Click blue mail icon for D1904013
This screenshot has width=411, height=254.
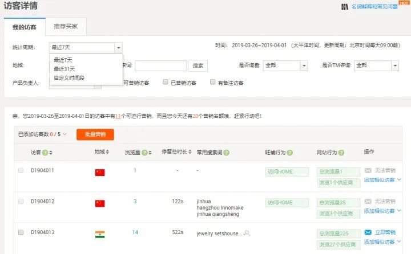[368, 232]
